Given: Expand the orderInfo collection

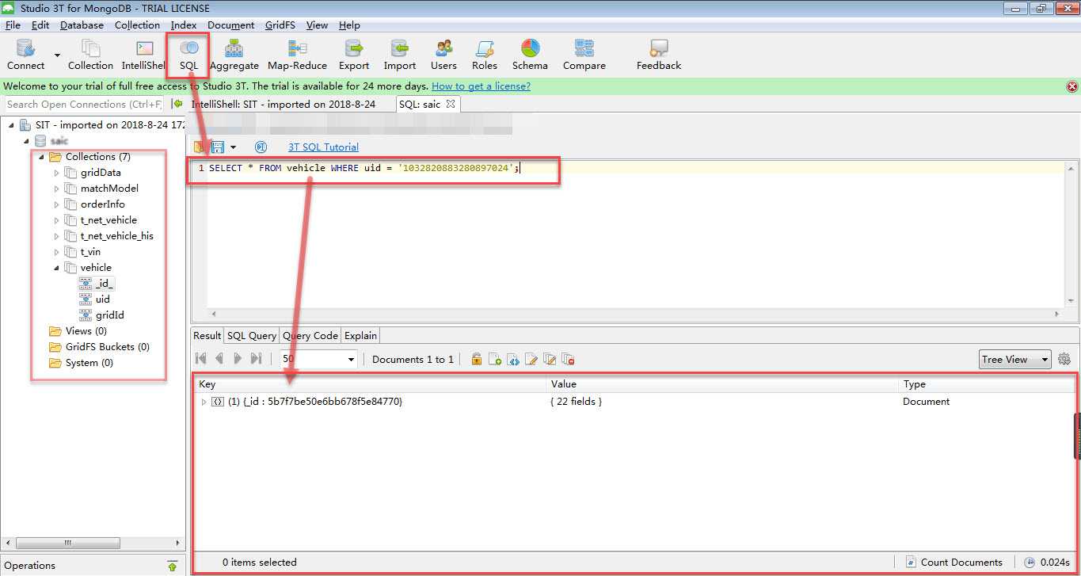Looking at the screenshot, I should click(x=56, y=204).
